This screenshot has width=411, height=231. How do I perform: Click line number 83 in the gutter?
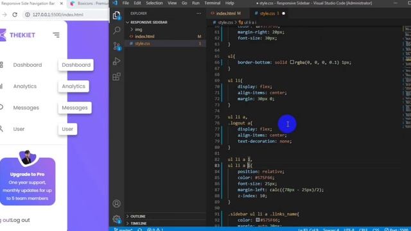217,166
